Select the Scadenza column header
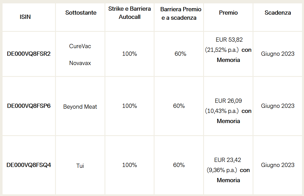 click(x=278, y=13)
